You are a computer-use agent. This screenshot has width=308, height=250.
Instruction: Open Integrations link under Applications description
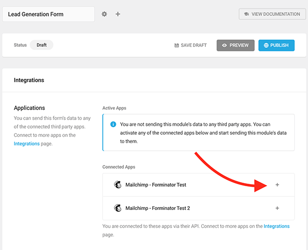[x=27, y=144]
